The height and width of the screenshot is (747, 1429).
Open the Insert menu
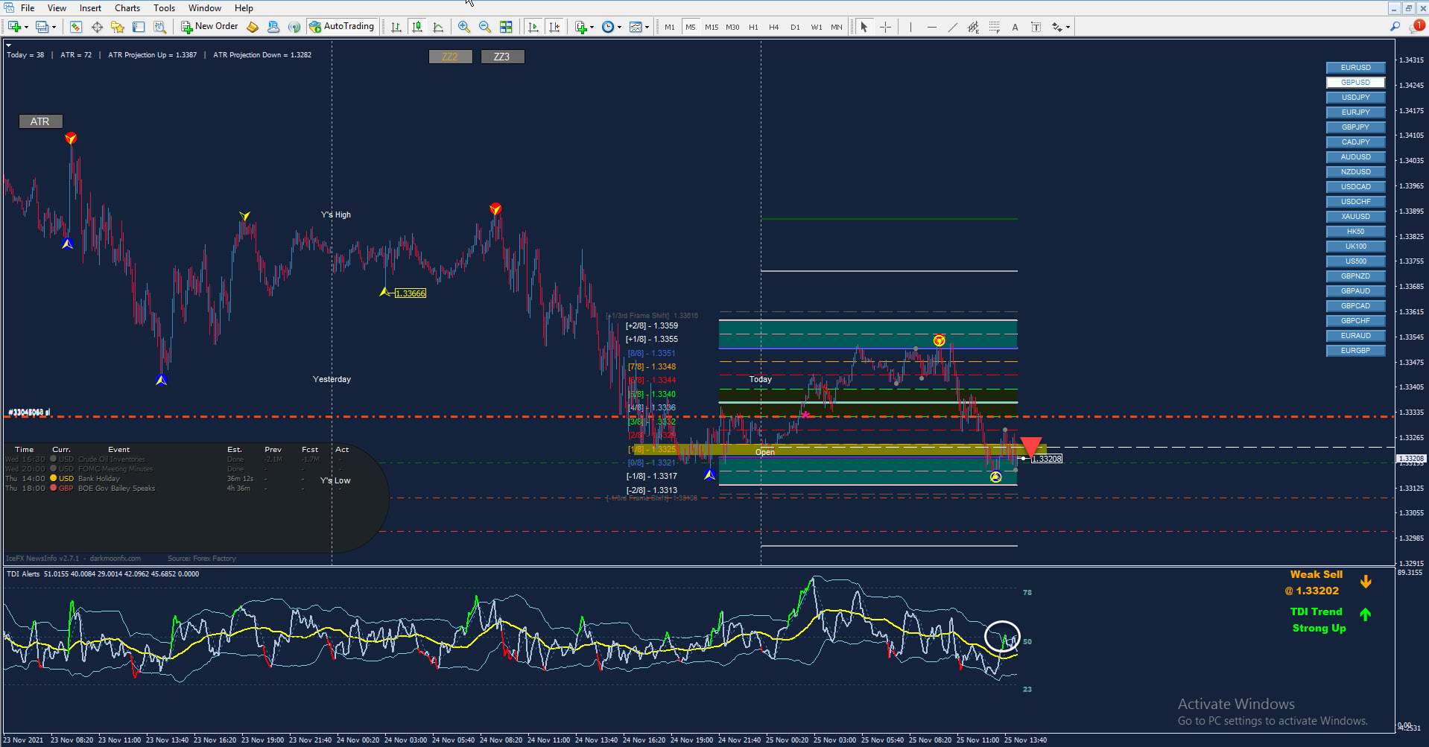[x=90, y=8]
